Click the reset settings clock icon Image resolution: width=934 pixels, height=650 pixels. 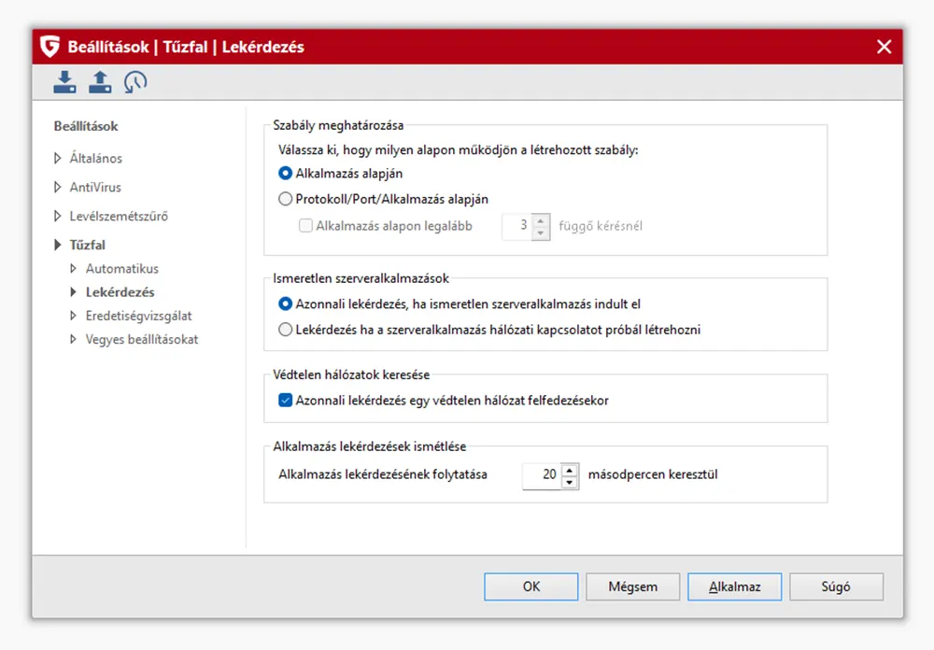[135, 82]
